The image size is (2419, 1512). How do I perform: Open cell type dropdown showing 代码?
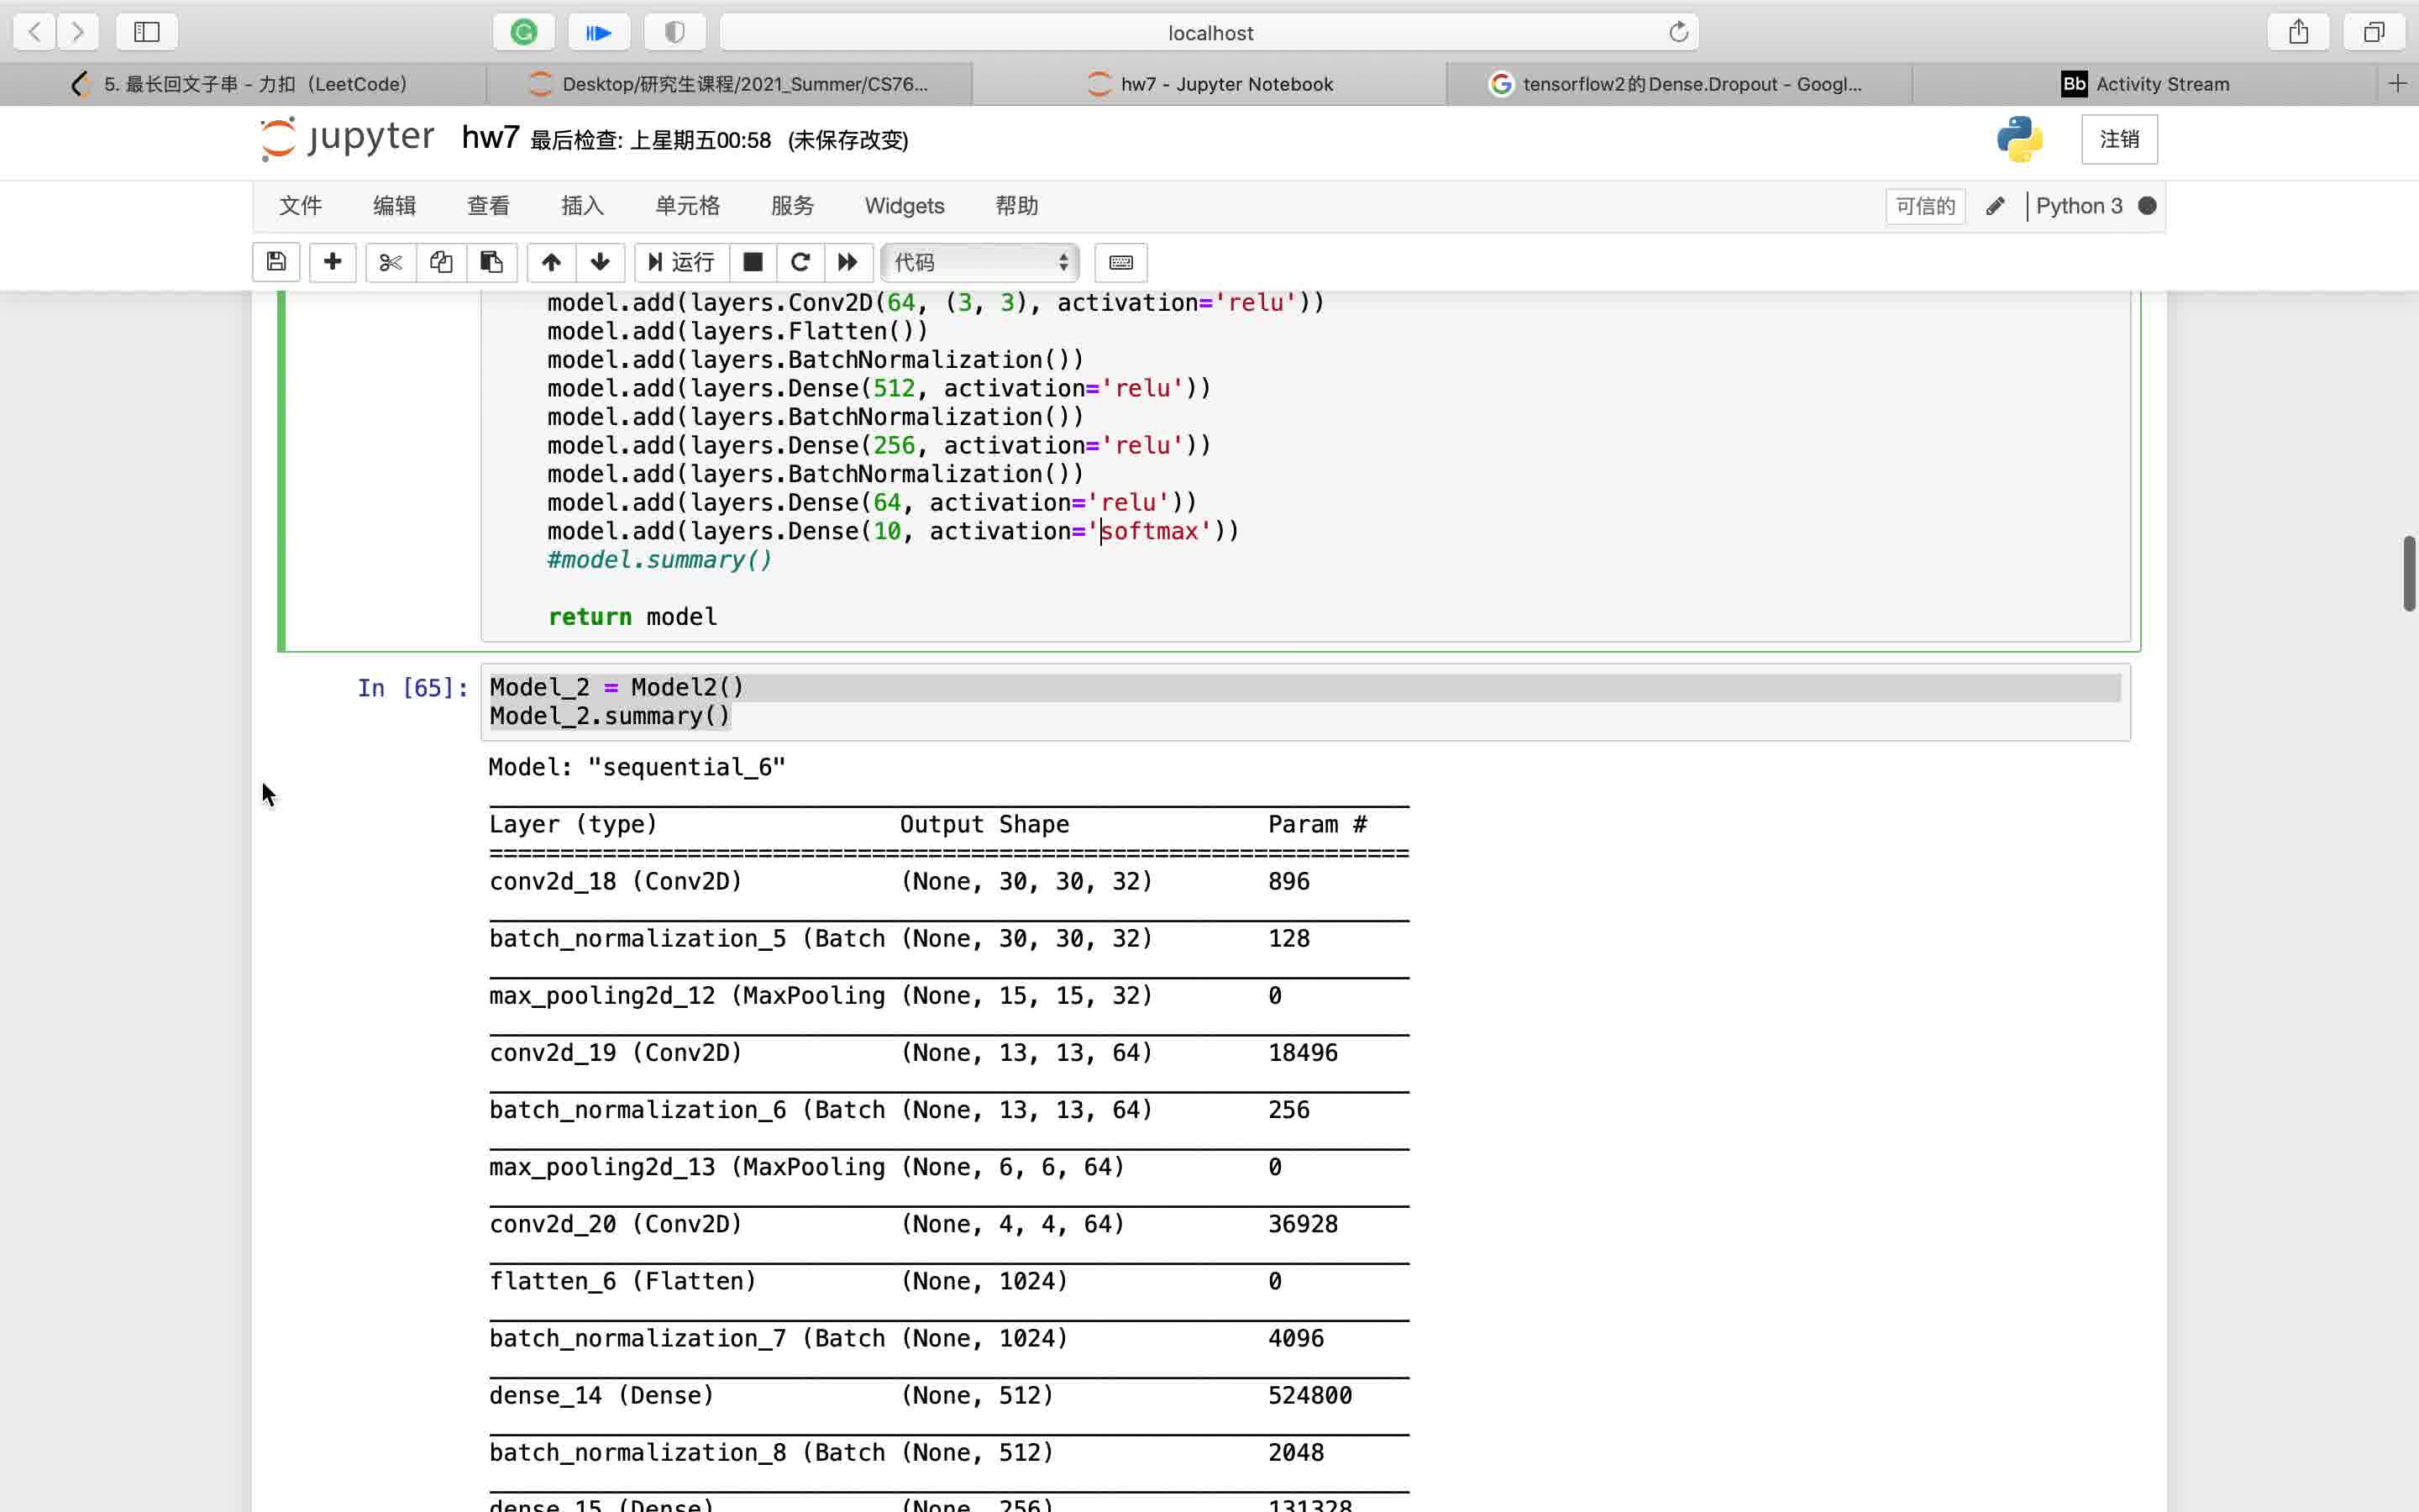979,262
